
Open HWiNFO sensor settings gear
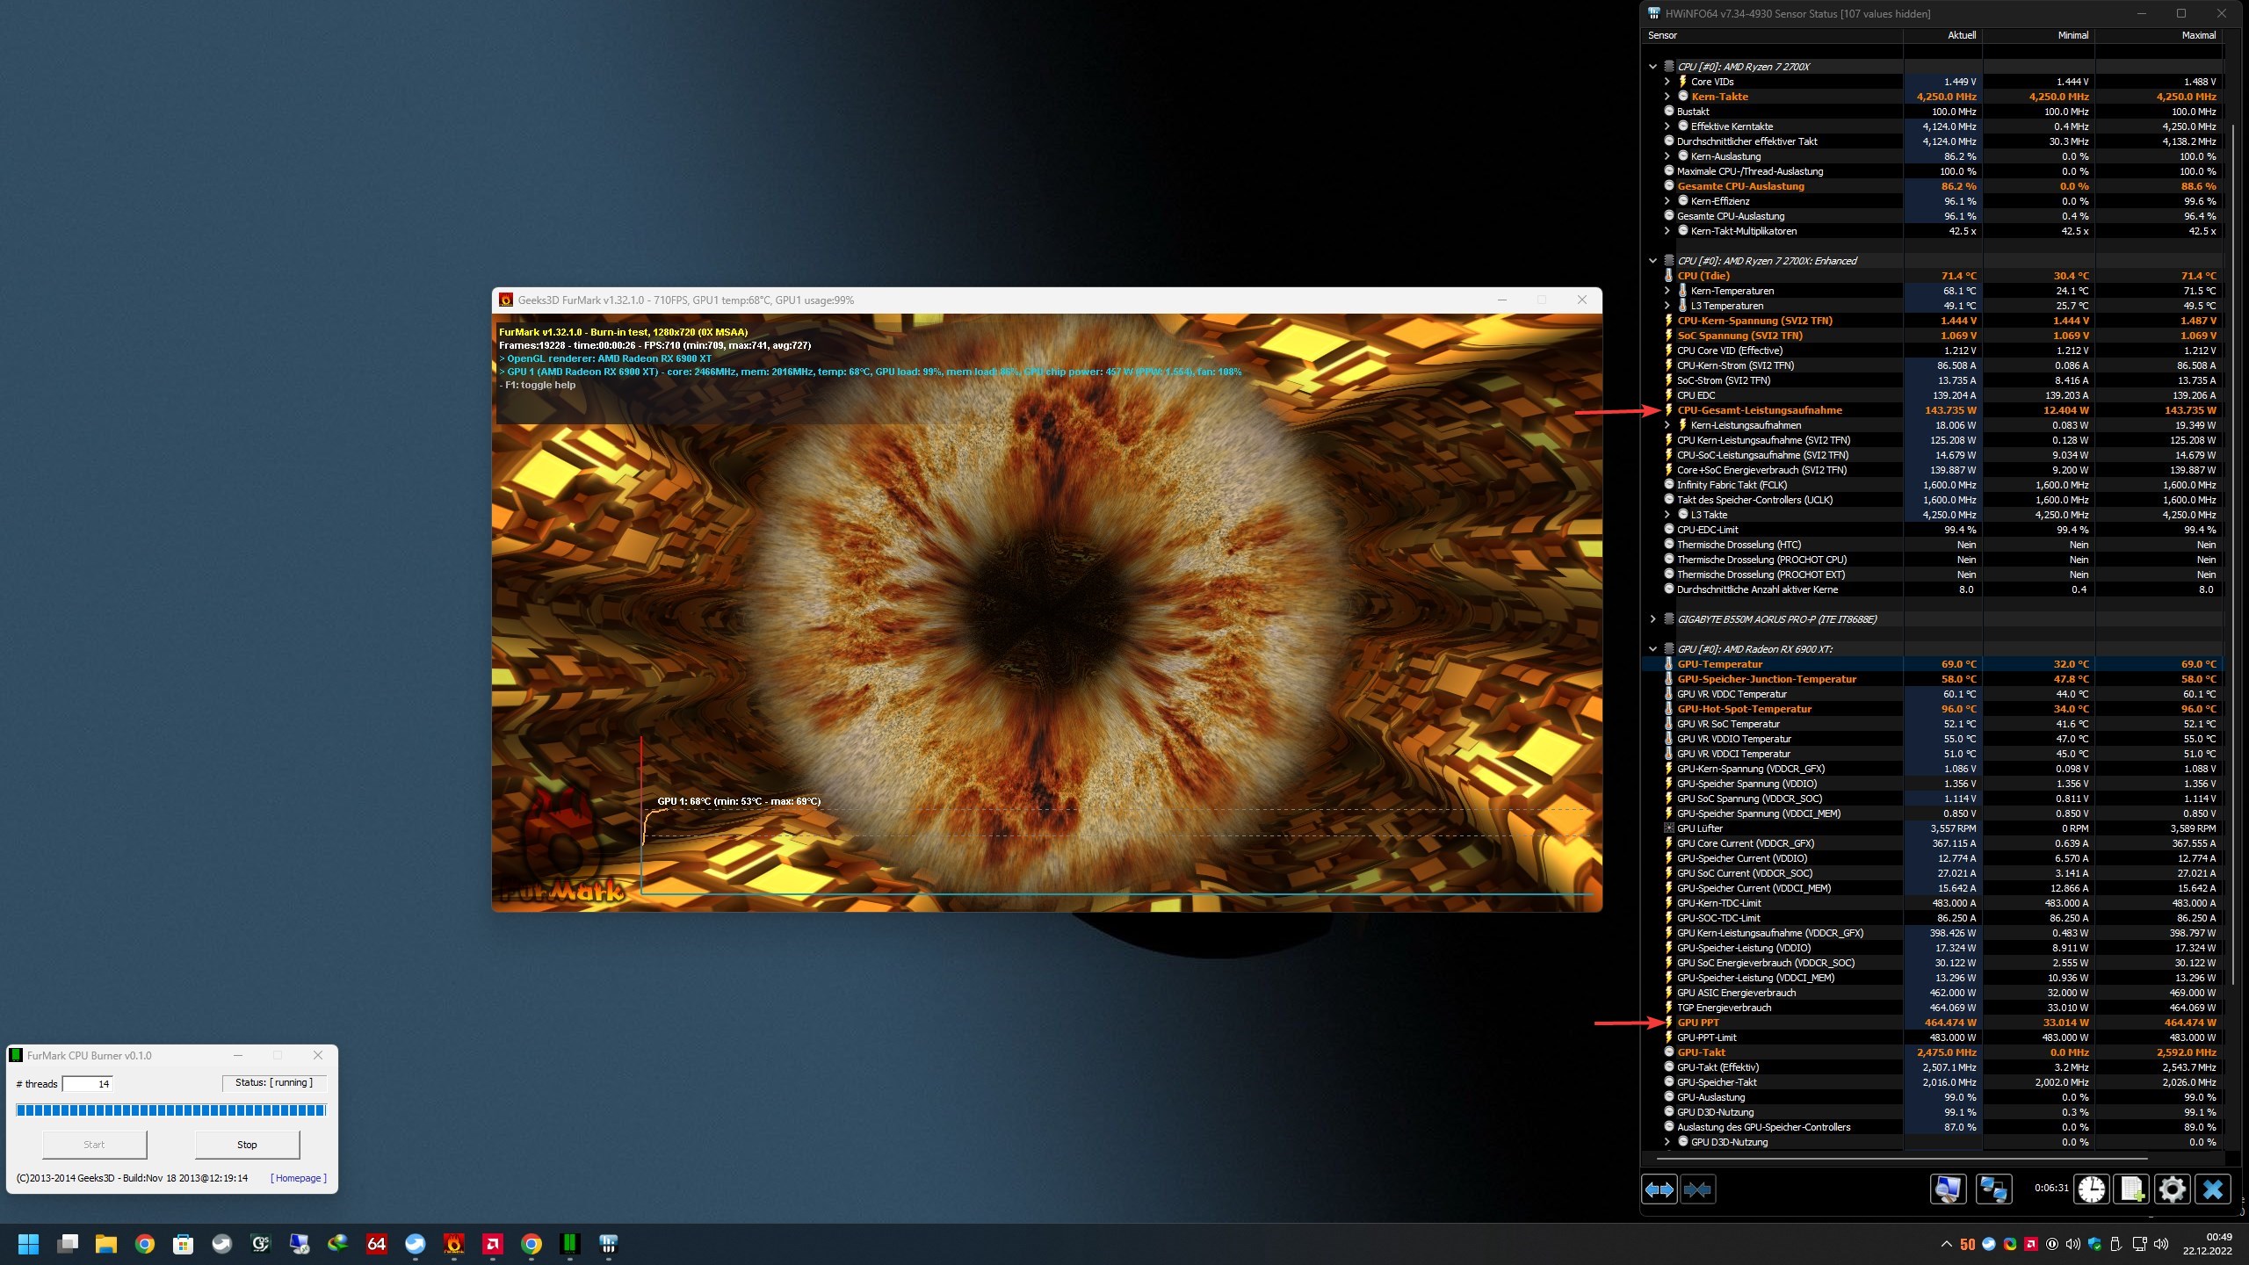tap(2172, 1189)
